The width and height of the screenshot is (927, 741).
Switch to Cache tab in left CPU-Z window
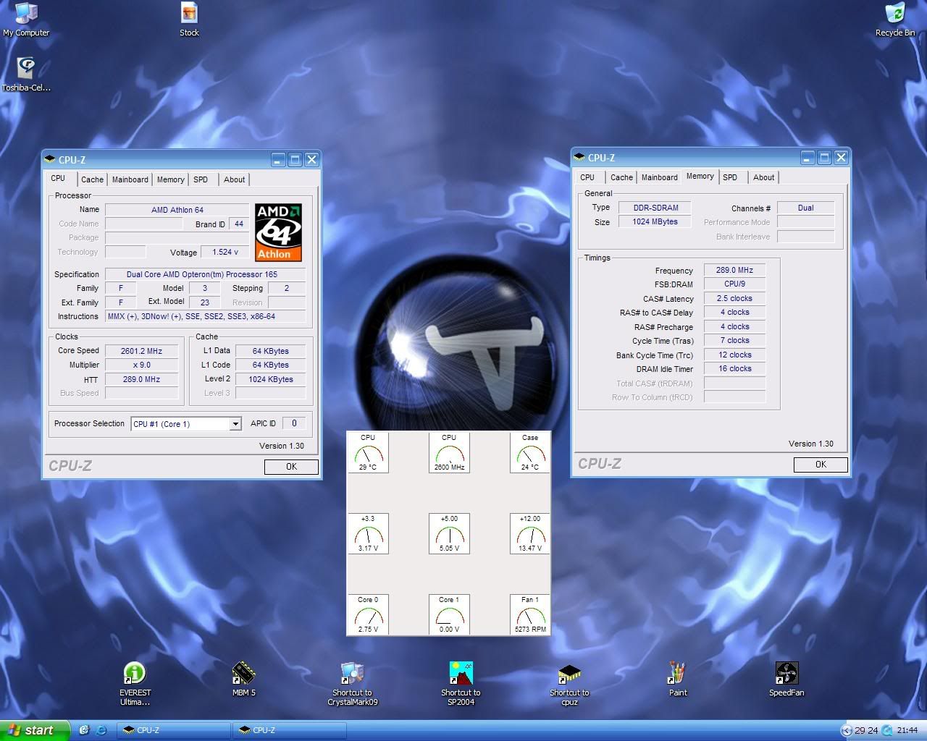[x=92, y=179]
